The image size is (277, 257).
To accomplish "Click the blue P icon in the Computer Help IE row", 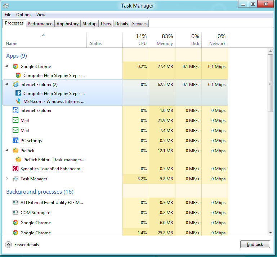I will 18,93.
